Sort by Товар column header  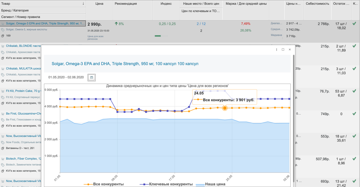coord(43,4)
